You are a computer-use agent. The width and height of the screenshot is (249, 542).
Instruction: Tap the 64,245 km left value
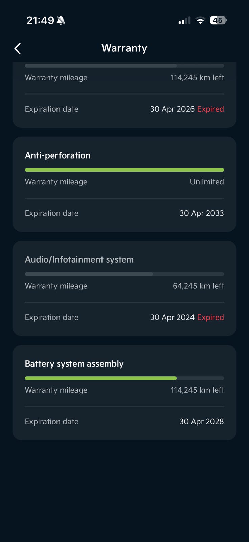point(198,286)
